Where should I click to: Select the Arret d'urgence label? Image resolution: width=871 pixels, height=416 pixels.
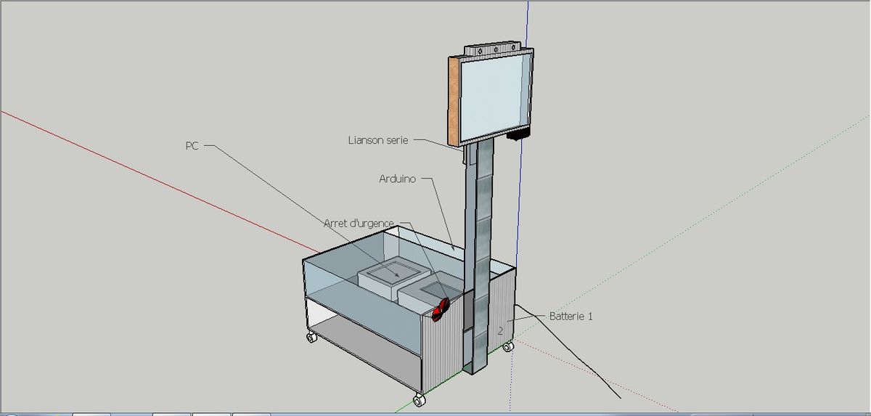click(x=359, y=224)
